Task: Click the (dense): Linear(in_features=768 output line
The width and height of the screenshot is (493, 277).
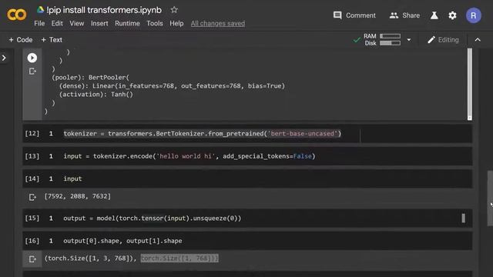Action: 172,85
